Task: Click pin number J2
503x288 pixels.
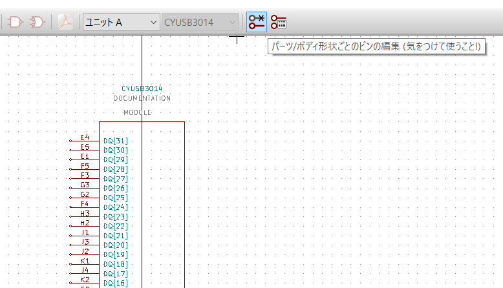Action: (x=85, y=251)
